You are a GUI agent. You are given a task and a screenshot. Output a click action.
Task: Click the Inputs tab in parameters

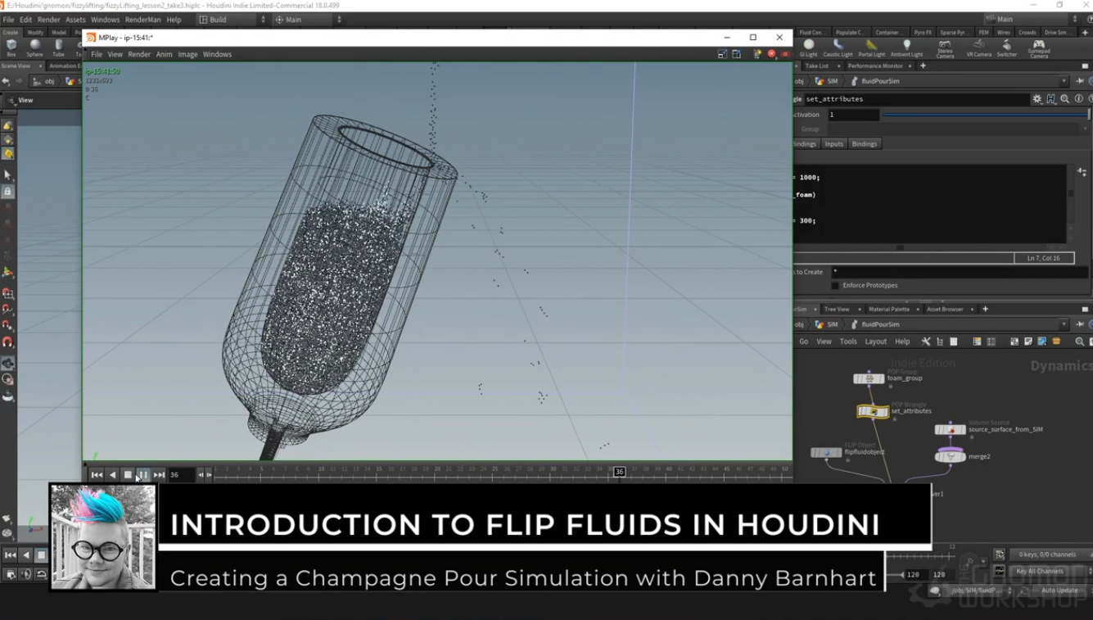point(833,144)
